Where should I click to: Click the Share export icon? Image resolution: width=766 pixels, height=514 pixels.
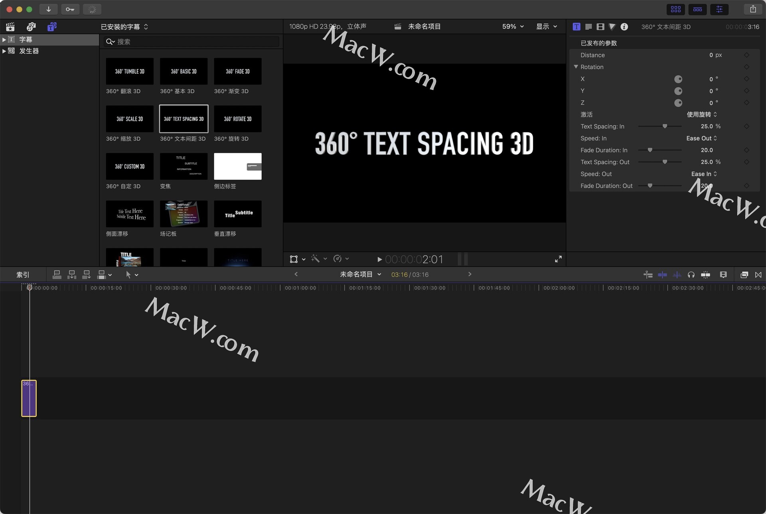(x=753, y=9)
